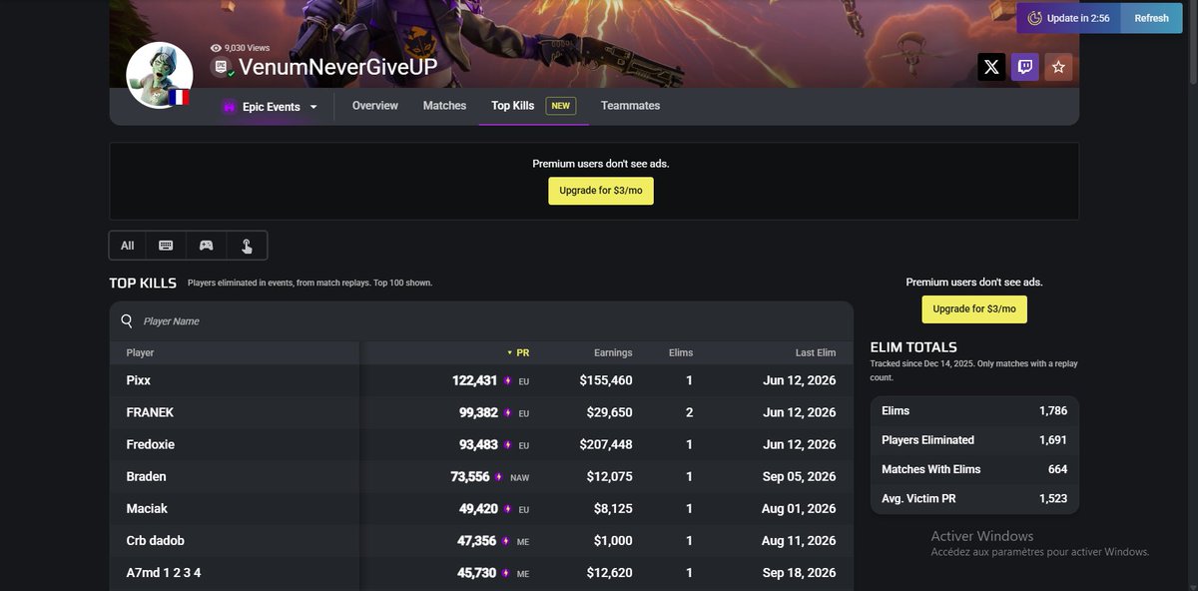Click Upgrade for $3/mo in sidebar
Screen dimensions: 1198x591
point(973,309)
